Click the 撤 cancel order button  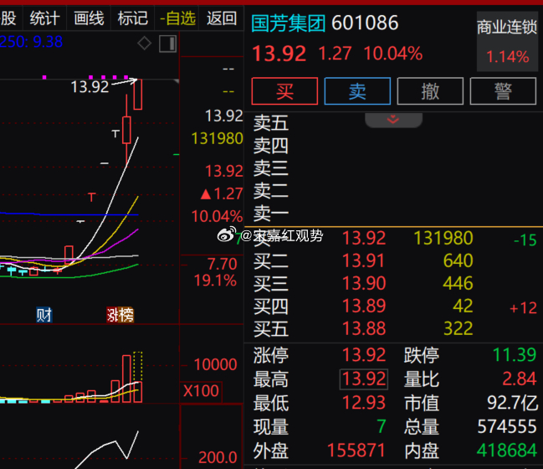point(430,91)
